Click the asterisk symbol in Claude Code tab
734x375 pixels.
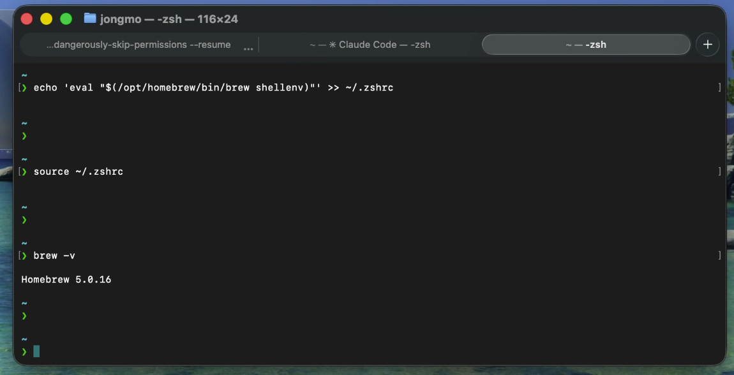point(332,45)
